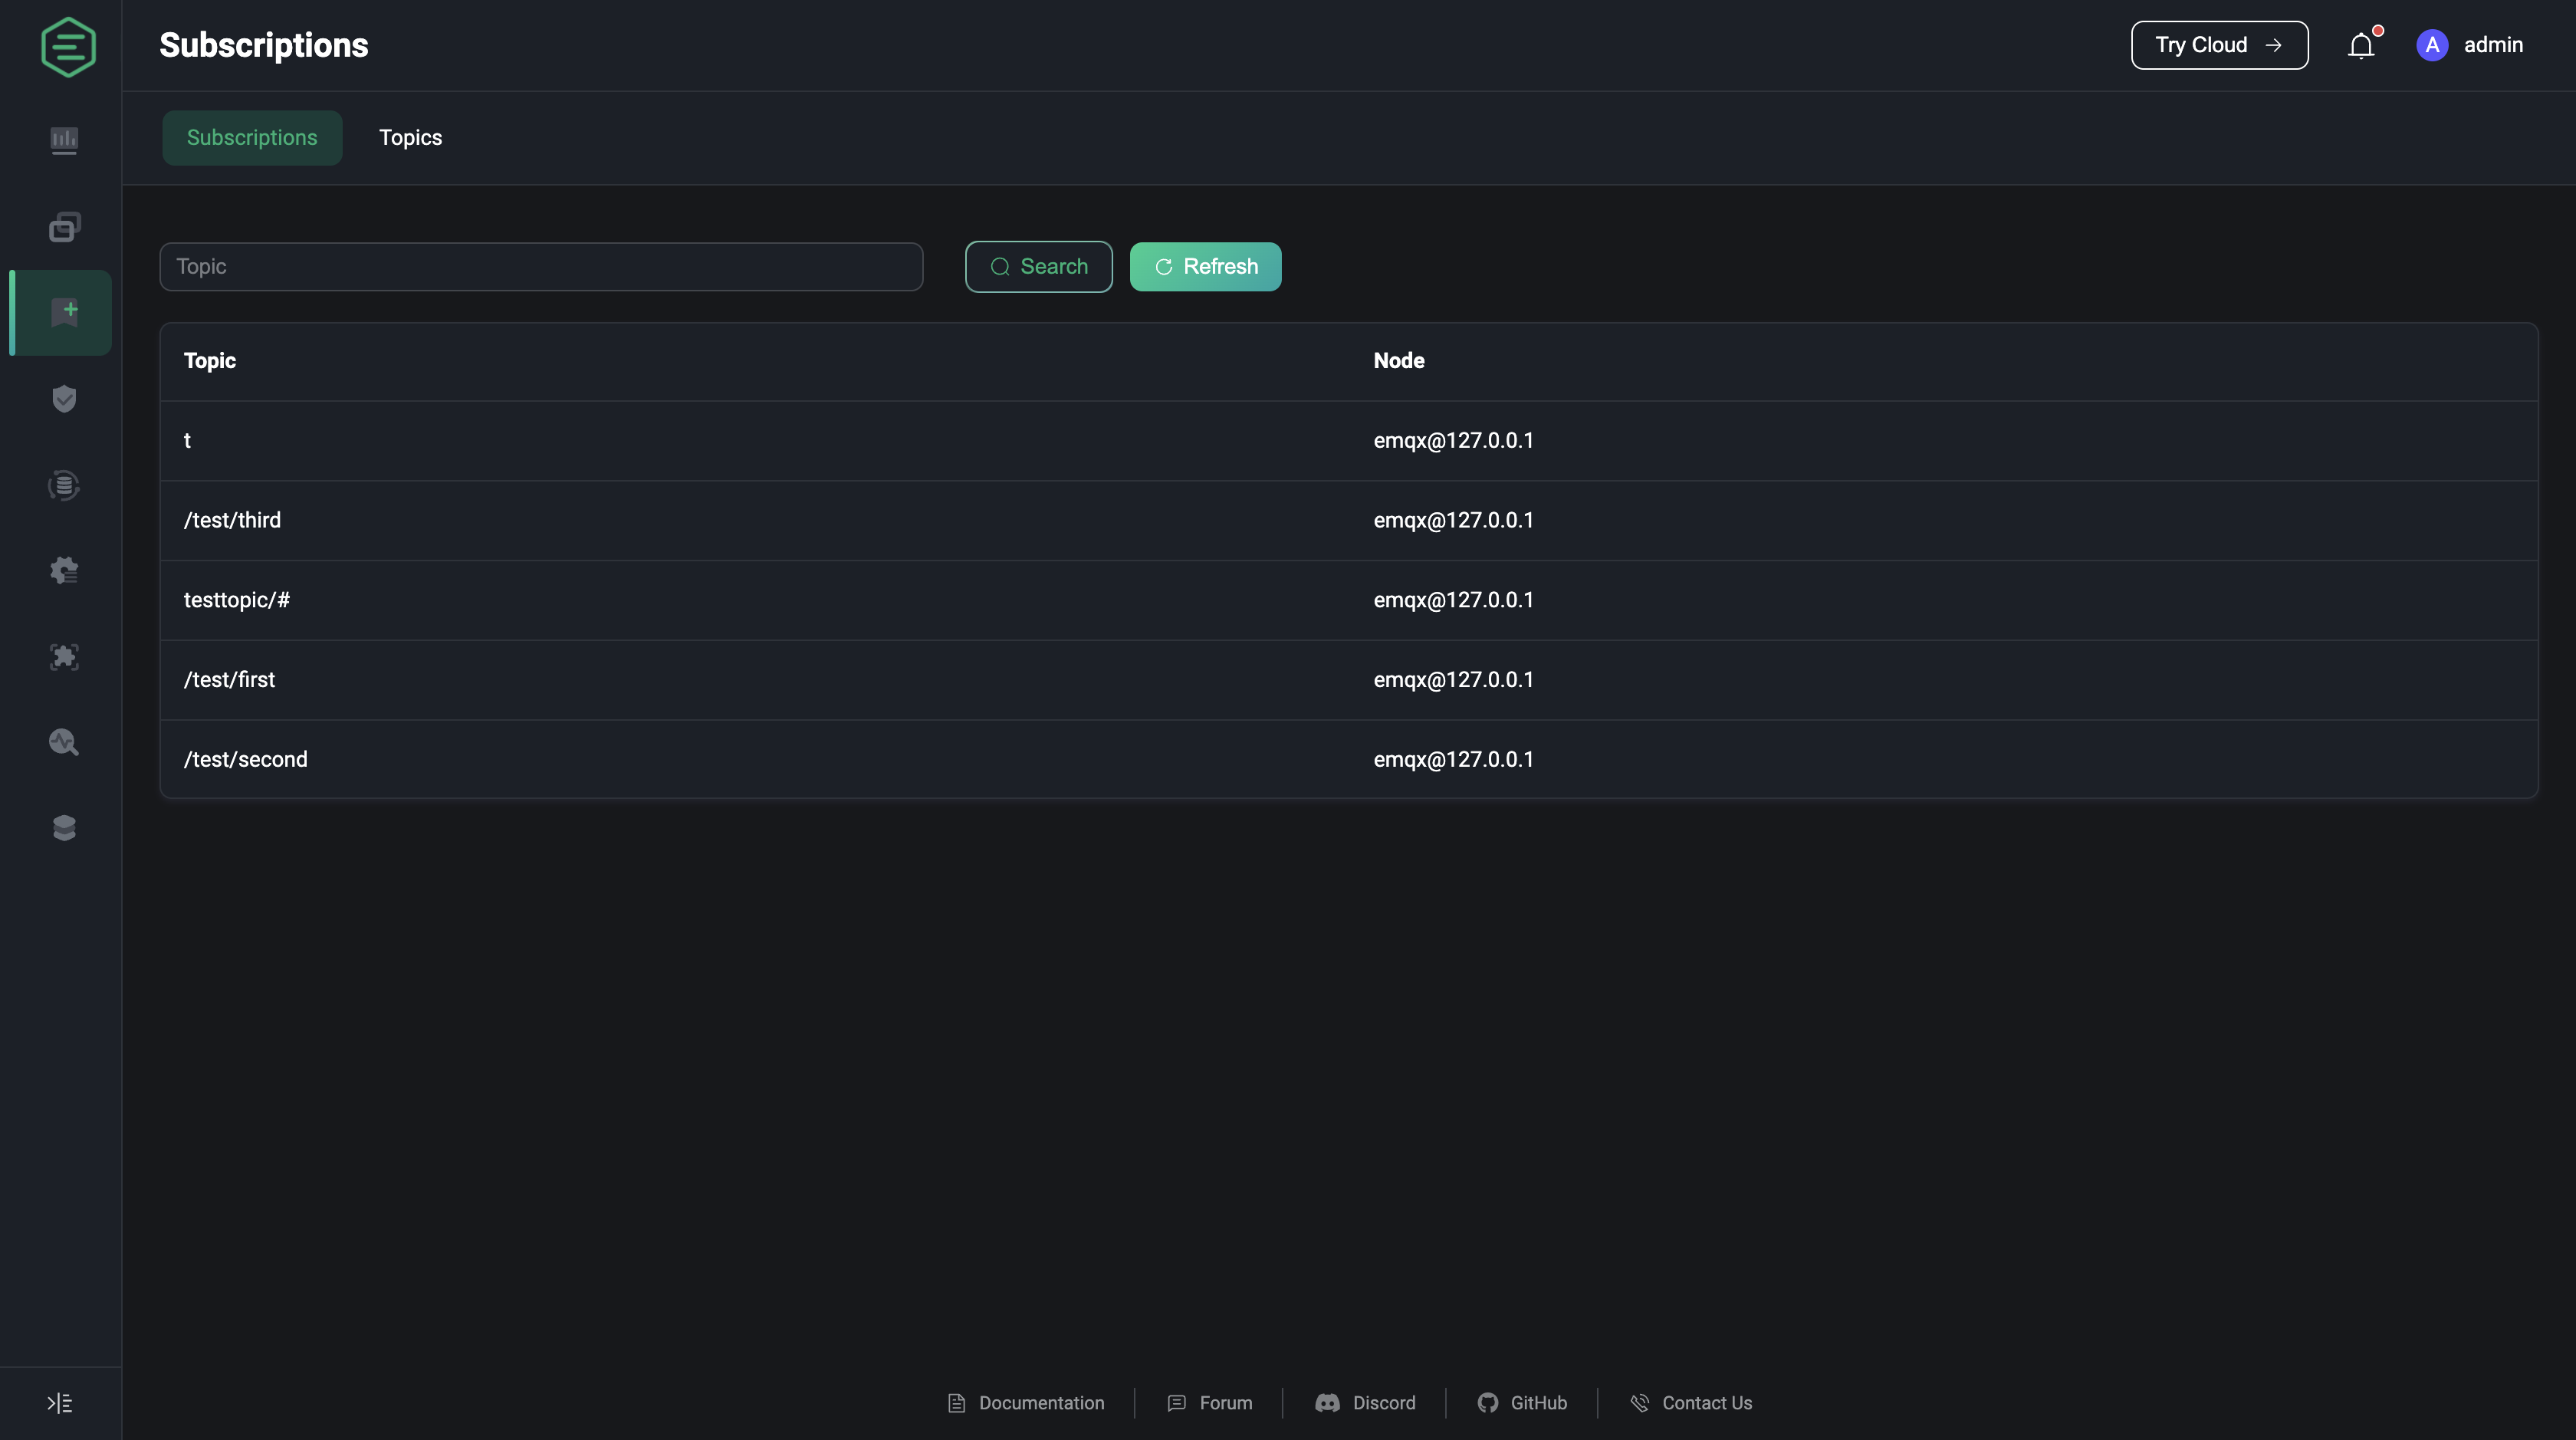Stay on the Subscriptions tab

coord(251,137)
